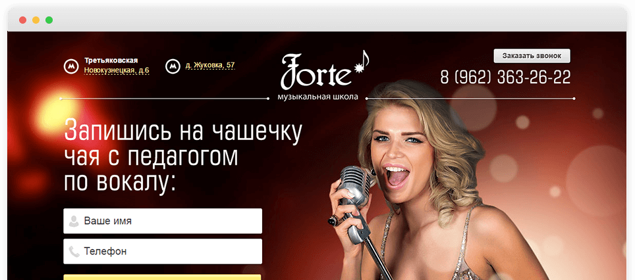
Task: Click the metro icon beside Третьяковская
Action: (71, 66)
